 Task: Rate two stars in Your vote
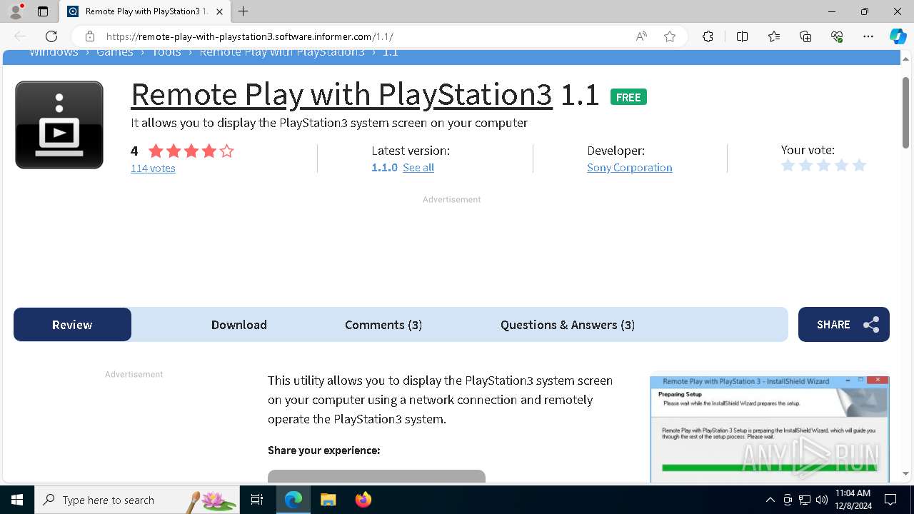[805, 166]
